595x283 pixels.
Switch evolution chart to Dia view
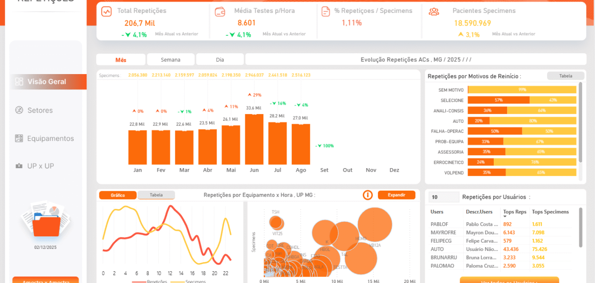click(x=220, y=59)
